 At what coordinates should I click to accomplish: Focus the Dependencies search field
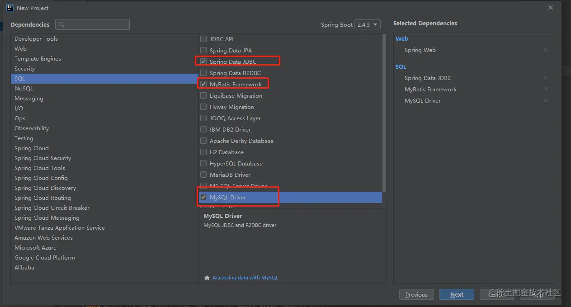tap(92, 24)
